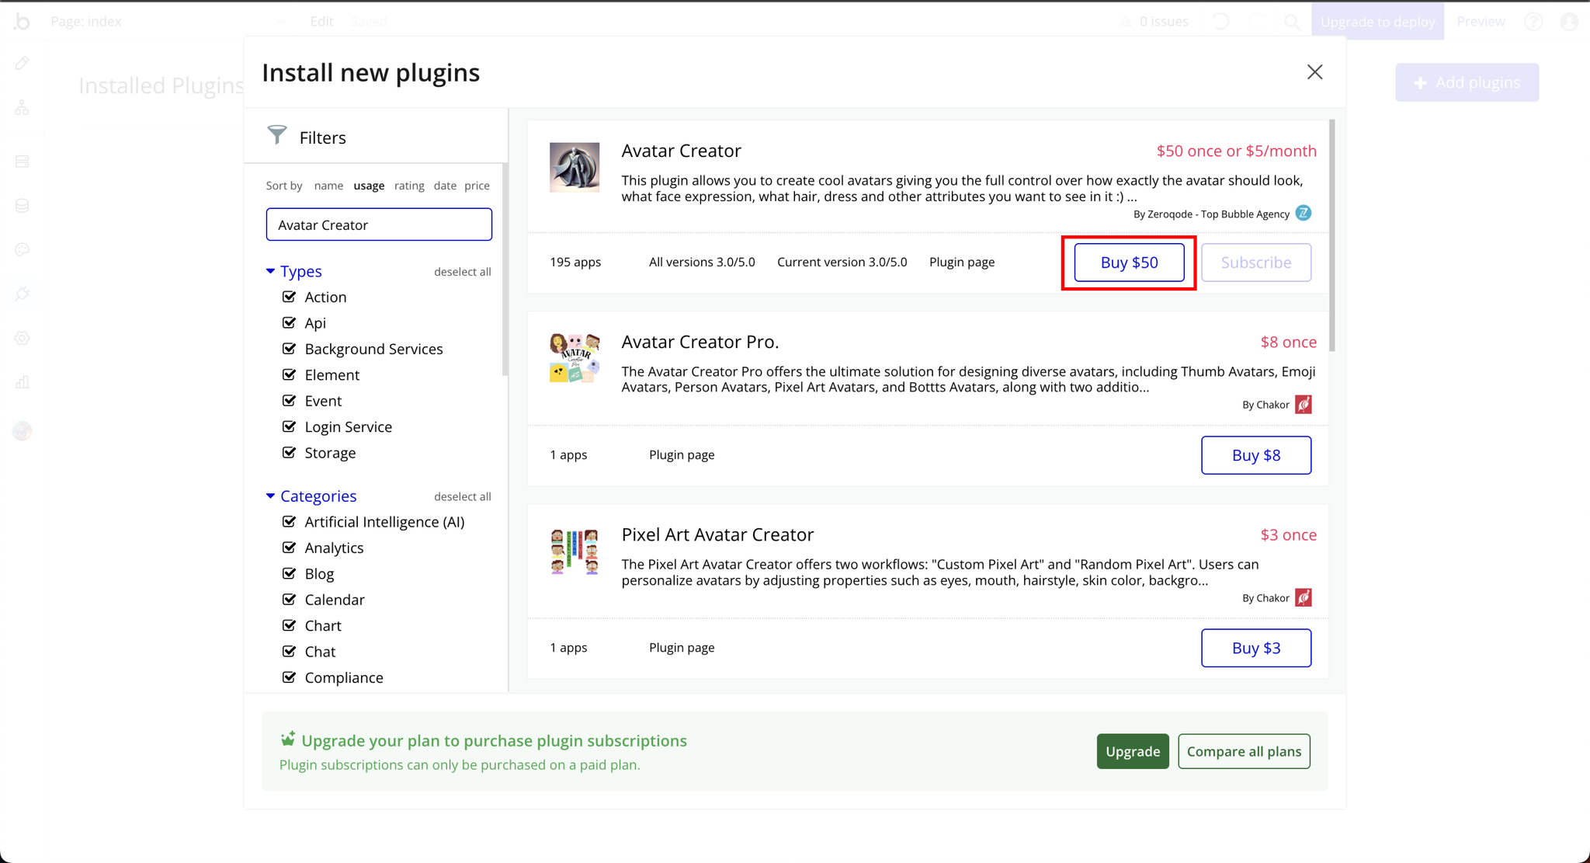Click the Avatar Creator Pro plugin icon
This screenshot has height=863, width=1590.
(575, 358)
